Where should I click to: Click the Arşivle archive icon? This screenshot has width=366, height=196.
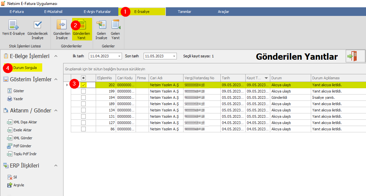(x=10, y=185)
